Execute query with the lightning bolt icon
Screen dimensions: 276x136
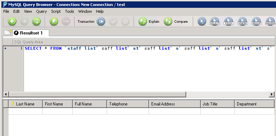[54, 22]
